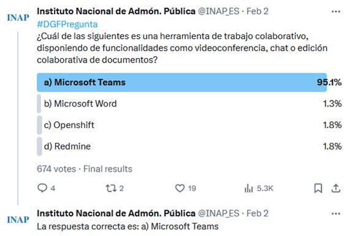350x236 pixels.
Task: Select the Redmine poll option
Action: coord(189,147)
